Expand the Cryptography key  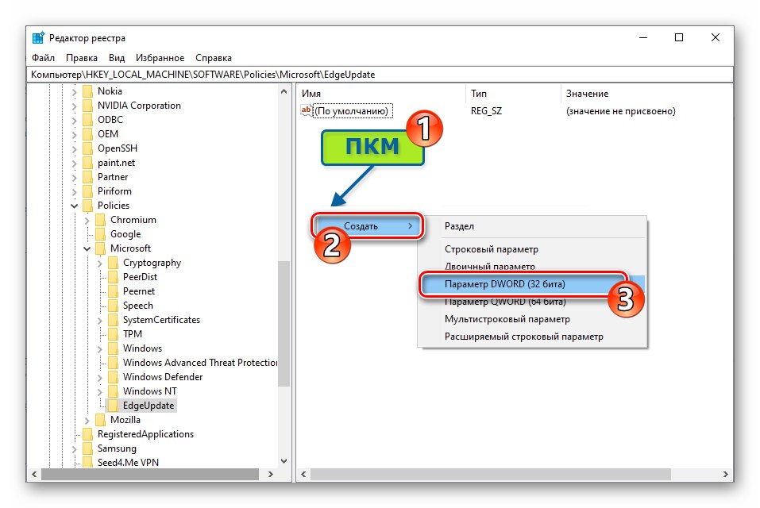[99, 264]
